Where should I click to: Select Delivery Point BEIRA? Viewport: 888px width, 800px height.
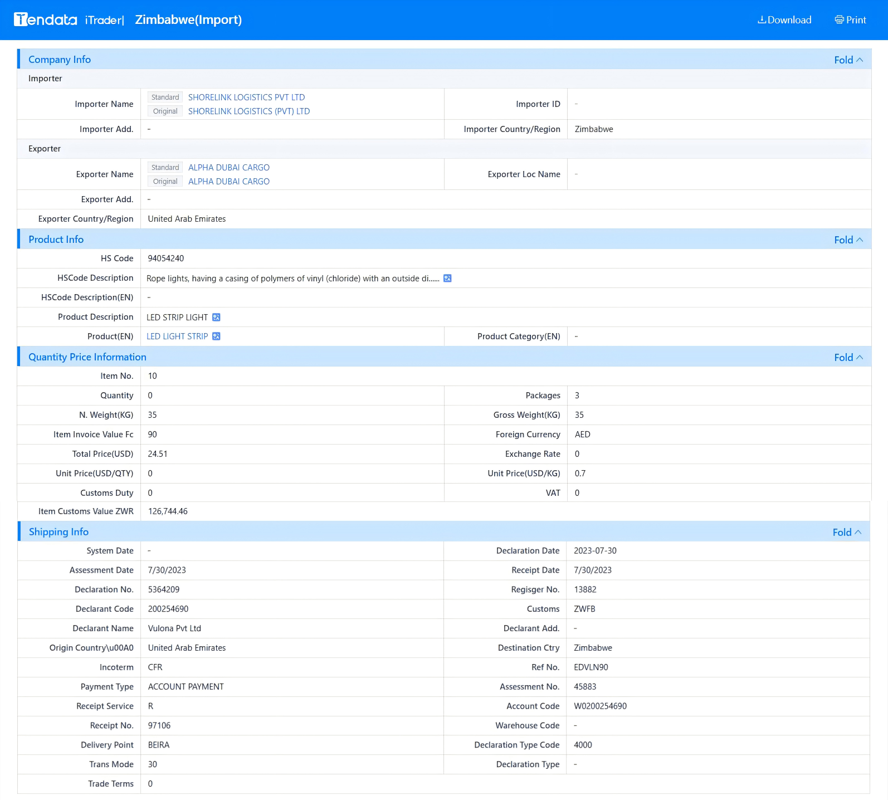click(159, 745)
